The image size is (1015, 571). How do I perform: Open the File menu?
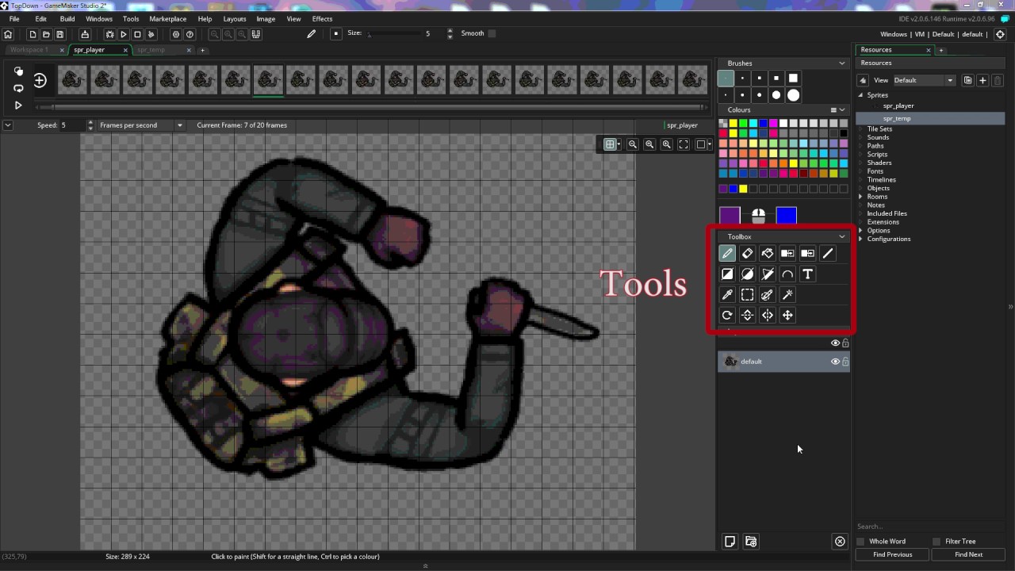tap(14, 19)
